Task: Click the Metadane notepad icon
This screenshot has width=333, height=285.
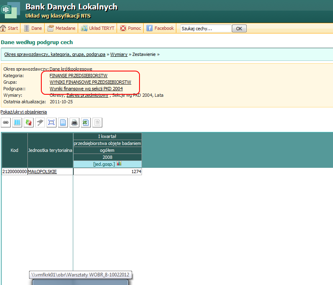Action: pos(51,28)
